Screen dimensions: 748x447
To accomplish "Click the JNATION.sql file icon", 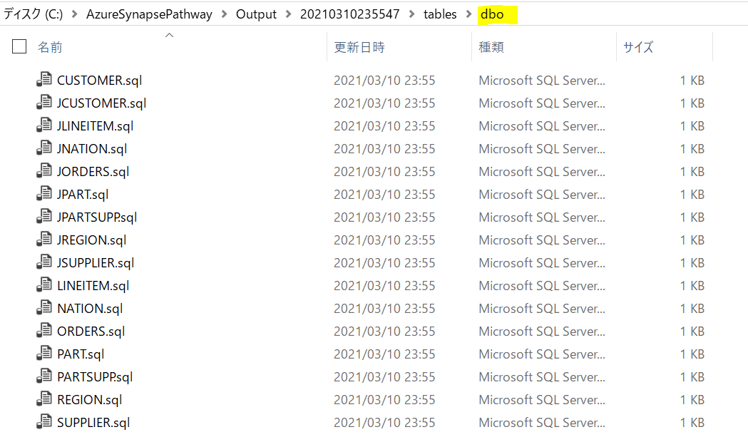I will [44, 148].
